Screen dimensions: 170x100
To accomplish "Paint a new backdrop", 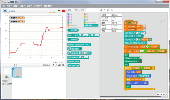I will pyautogui.click(x=6, y=84).
